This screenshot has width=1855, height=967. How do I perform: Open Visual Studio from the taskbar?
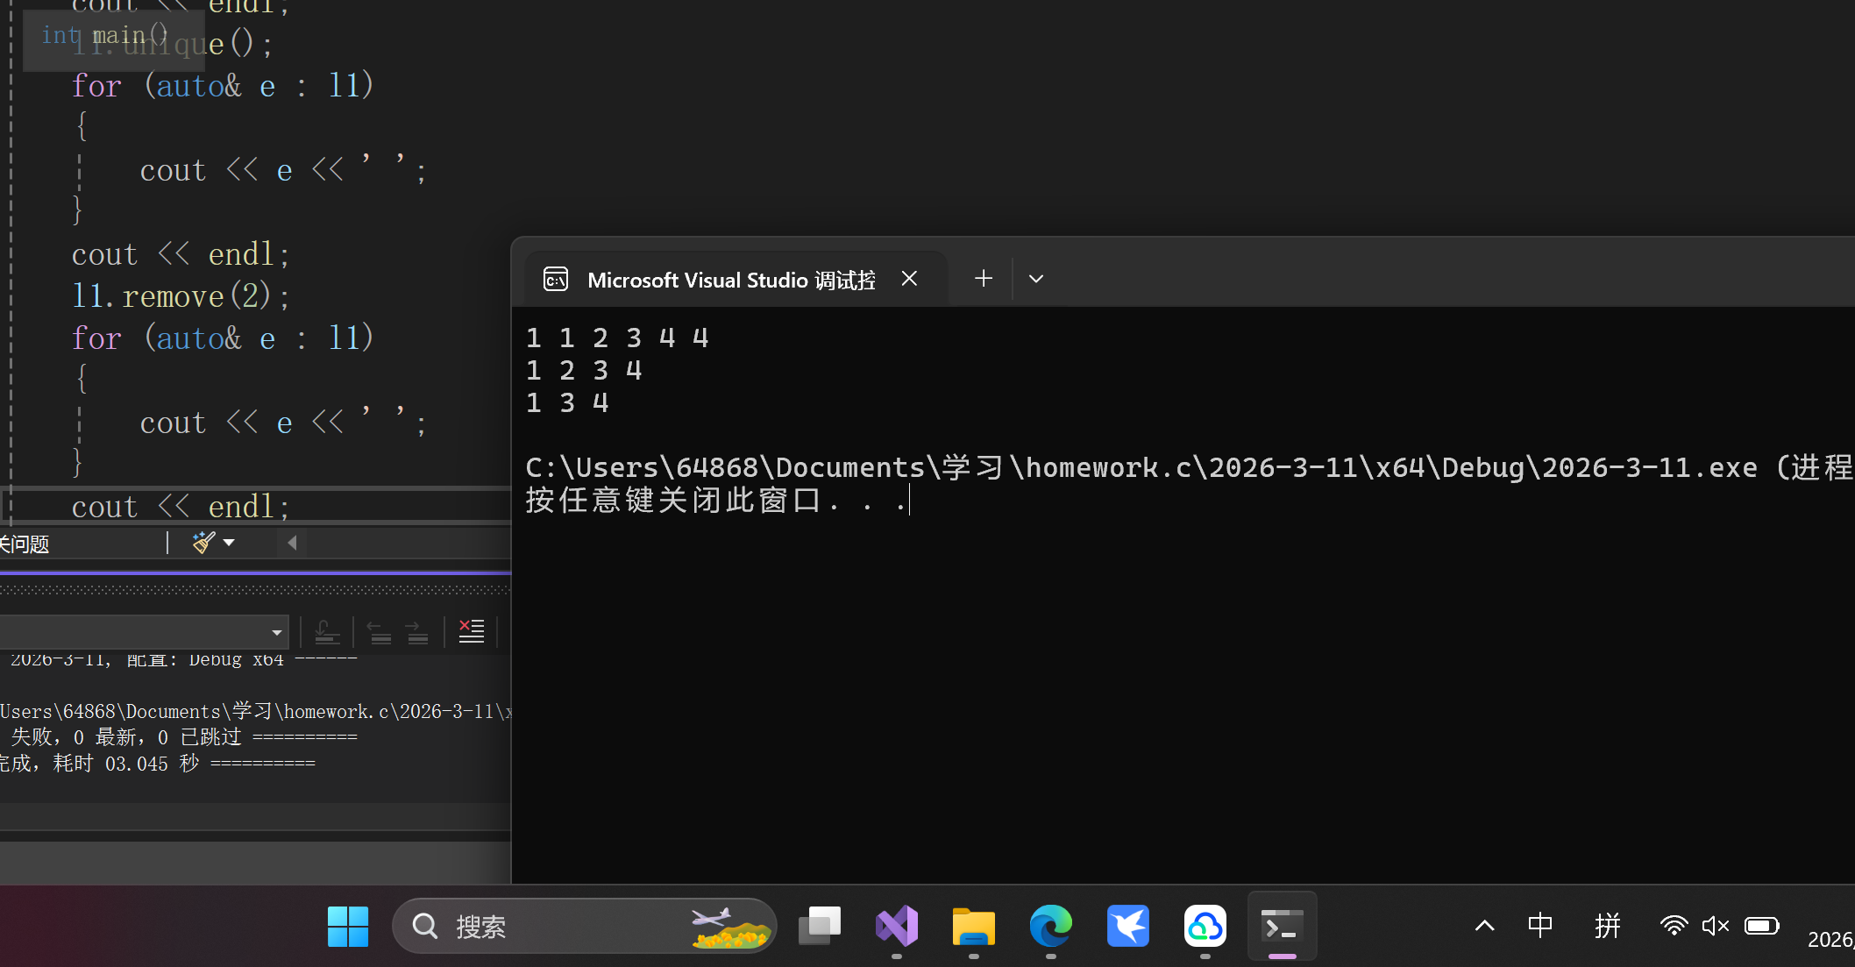click(x=896, y=926)
